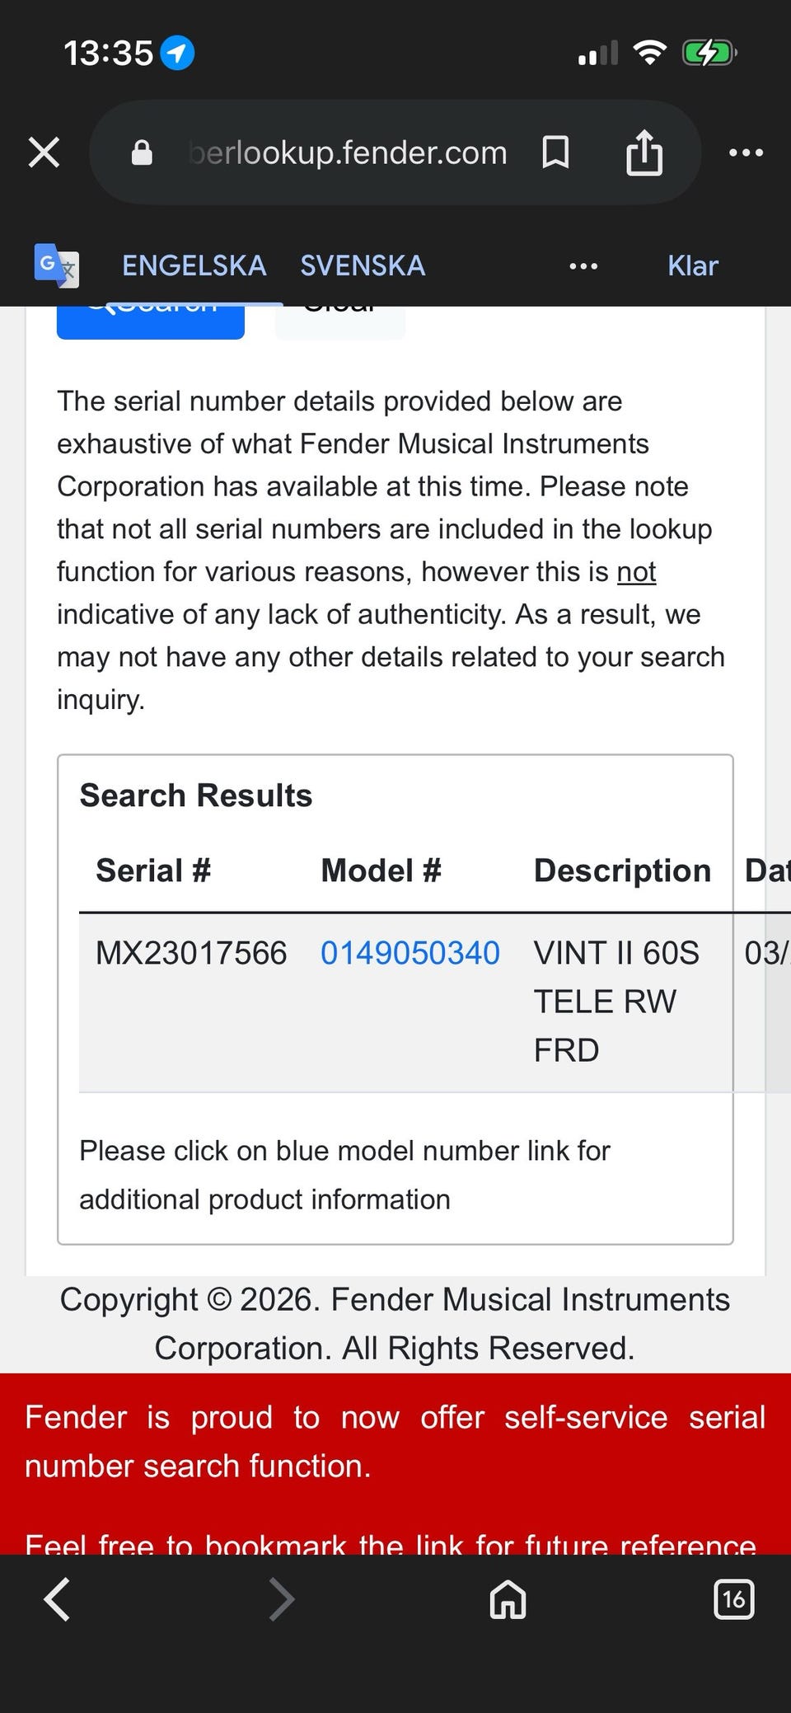Tap the bookmark icon in address bar
The height and width of the screenshot is (1713, 791).
click(x=555, y=153)
